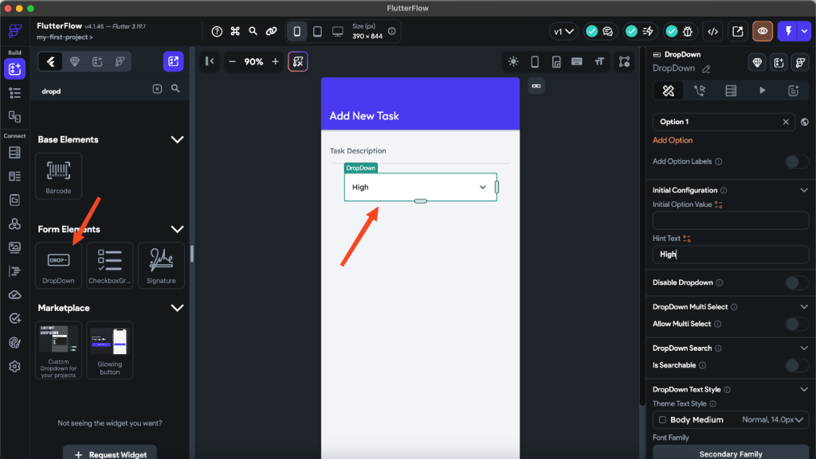816x459 pixels.
Task: Add the Signature form element
Action: click(x=161, y=266)
